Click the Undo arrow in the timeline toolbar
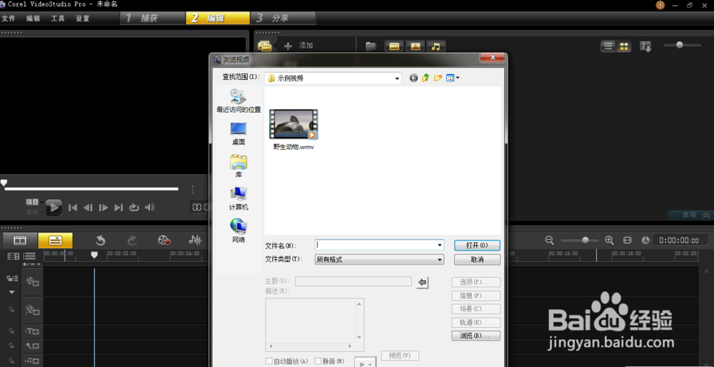714x367 pixels. point(101,240)
